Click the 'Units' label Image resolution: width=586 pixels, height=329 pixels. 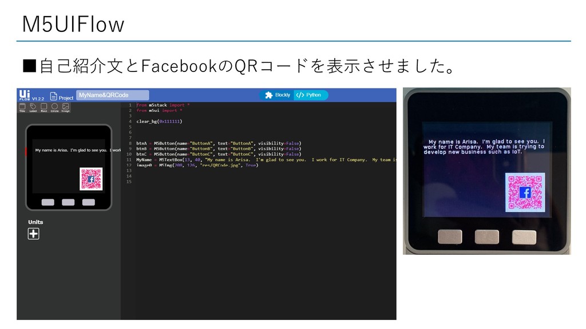click(35, 222)
